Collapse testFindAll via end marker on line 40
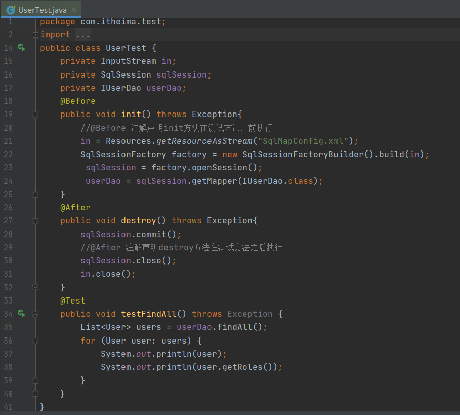This screenshot has width=460, height=415. coord(35,393)
